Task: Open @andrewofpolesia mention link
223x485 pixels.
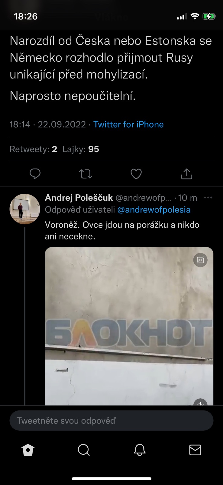Action: coord(154,210)
